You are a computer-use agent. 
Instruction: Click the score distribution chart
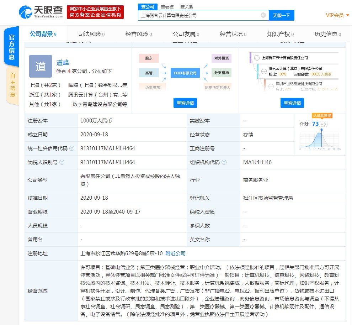point(320,139)
